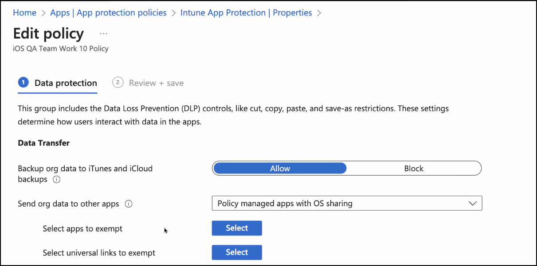Click the step 1 circle icon
The height and width of the screenshot is (266, 537).
coord(23,83)
